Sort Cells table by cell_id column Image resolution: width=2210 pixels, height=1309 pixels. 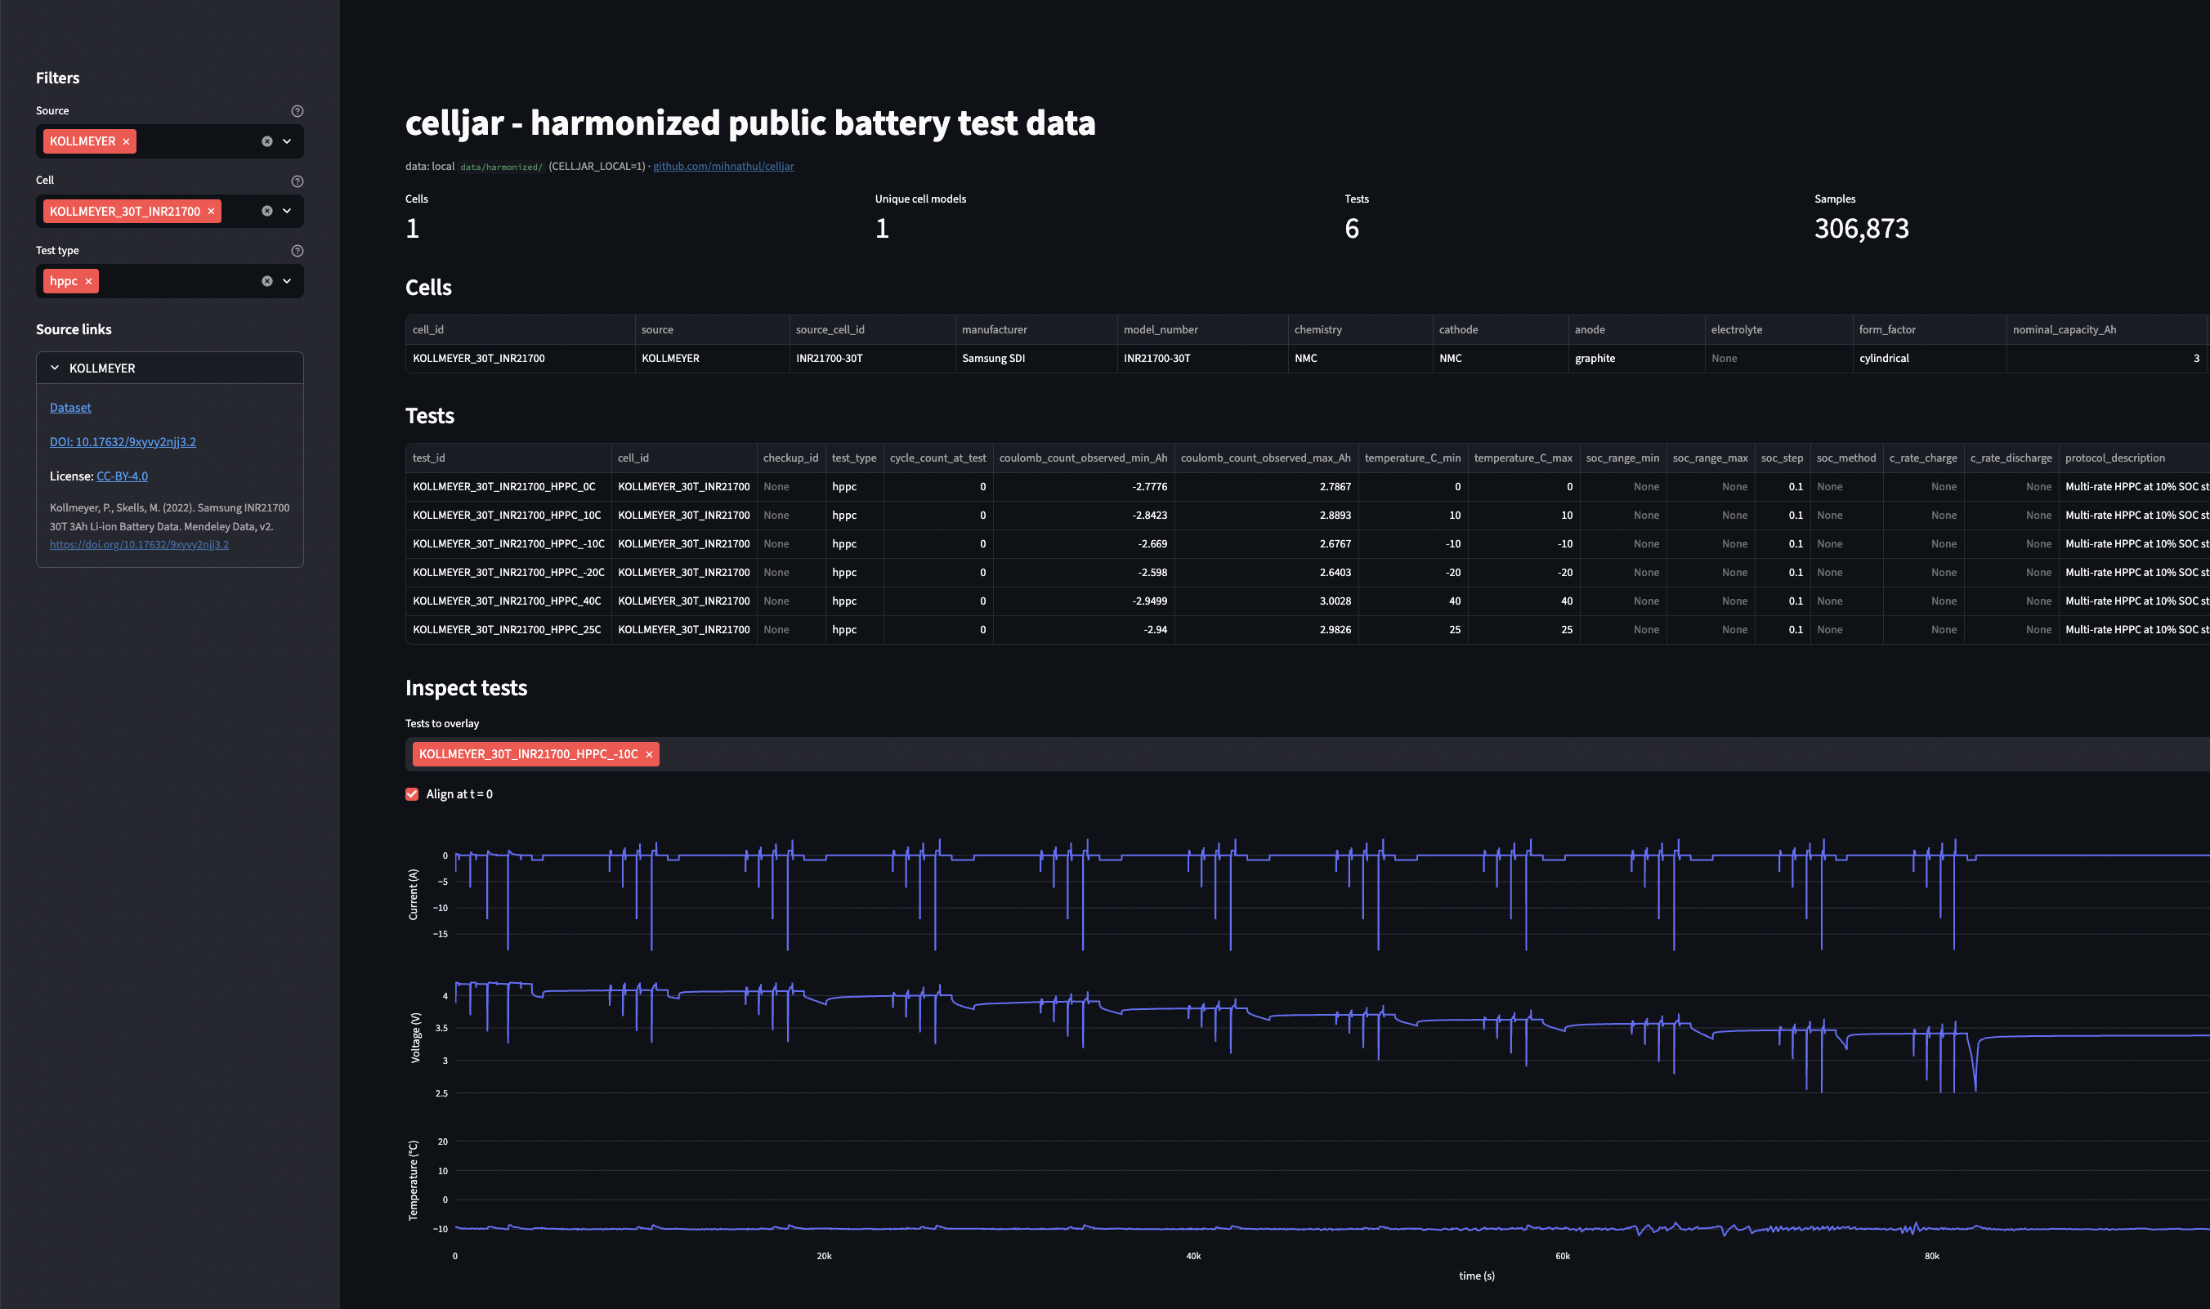(x=520, y=330)
